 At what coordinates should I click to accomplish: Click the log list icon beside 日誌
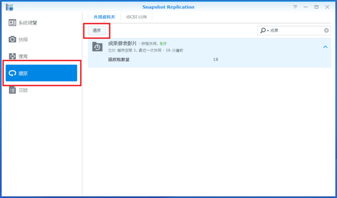click(12, 90)
